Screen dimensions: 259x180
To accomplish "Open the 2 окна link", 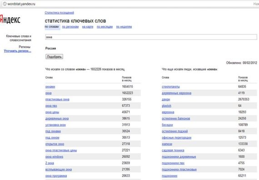I will [x=50, y=163].
